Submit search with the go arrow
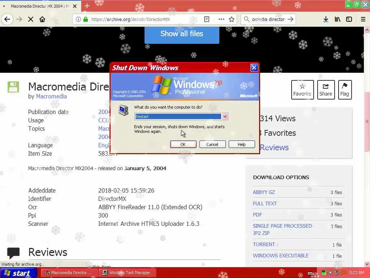The width and height of the screenshot is (370, 278). [291, 19]
